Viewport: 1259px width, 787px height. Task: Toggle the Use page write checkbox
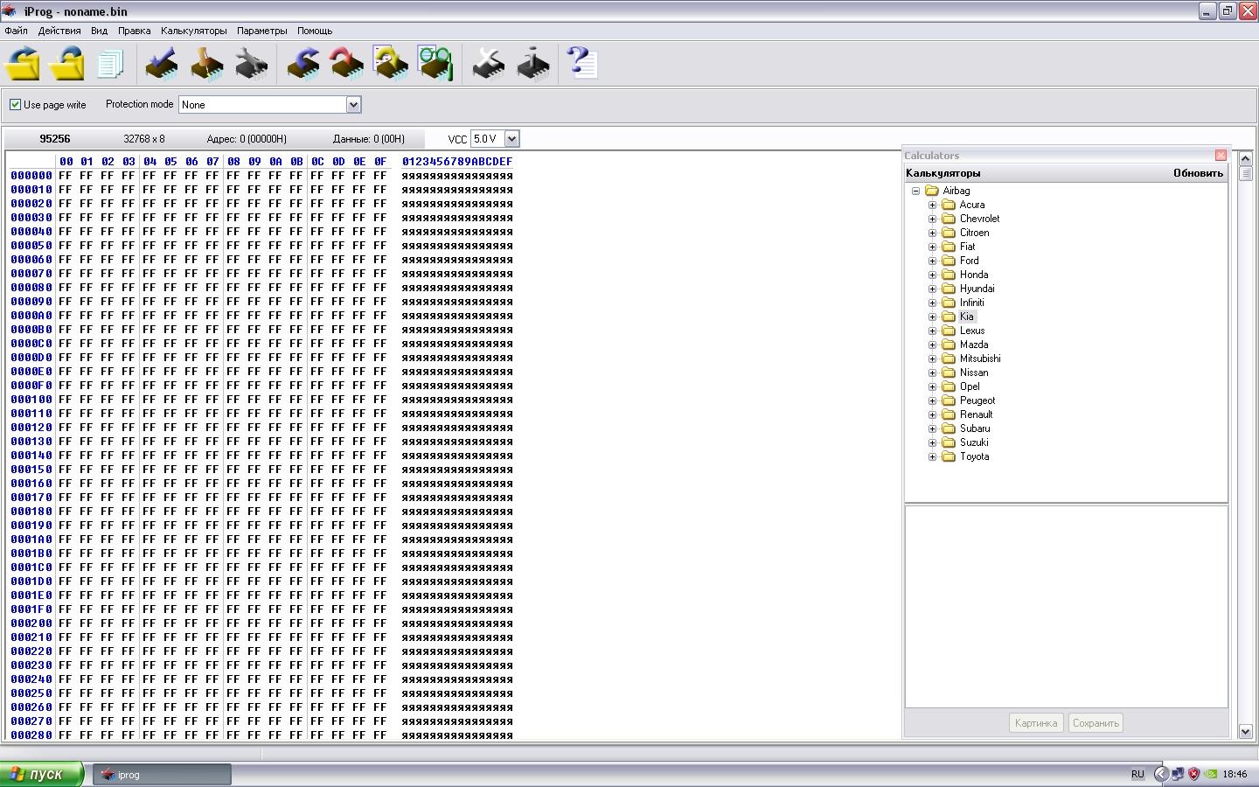coord(15,104)
